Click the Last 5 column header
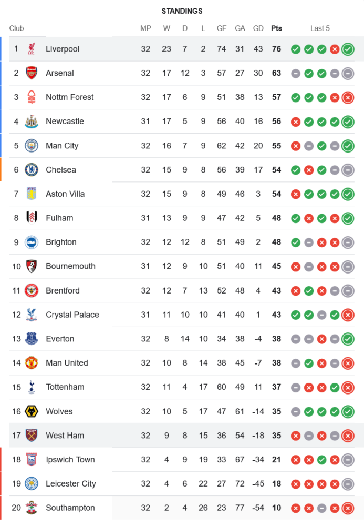This screenshot has height=526, width=364. (x=320, y=28)
